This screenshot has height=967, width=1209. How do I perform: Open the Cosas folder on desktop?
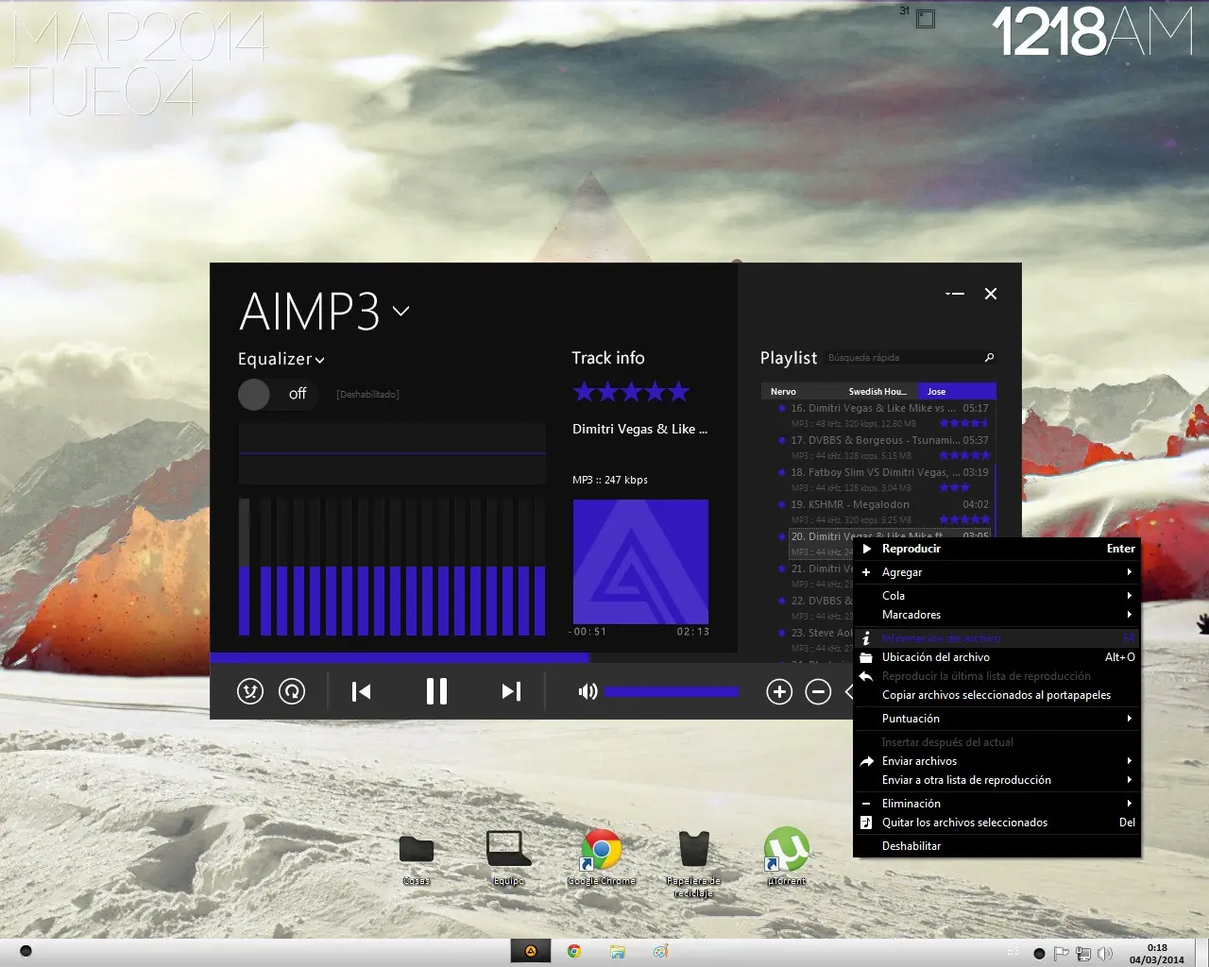[x=417, y=857]
